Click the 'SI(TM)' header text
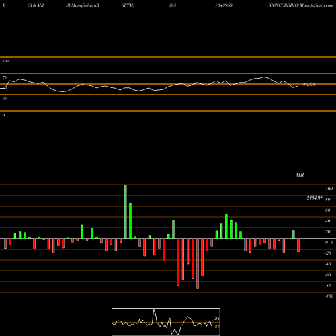Screen dimensions: 336x336 point(128,5)
